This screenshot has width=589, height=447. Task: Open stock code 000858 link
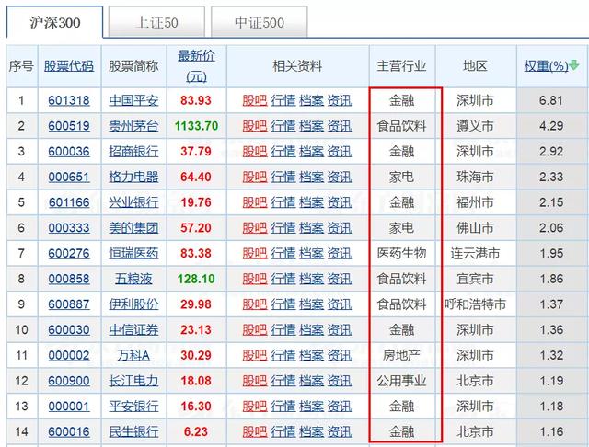coord(69,279)
